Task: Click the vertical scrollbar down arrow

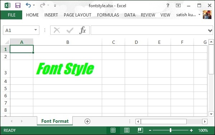Action: 211,114
